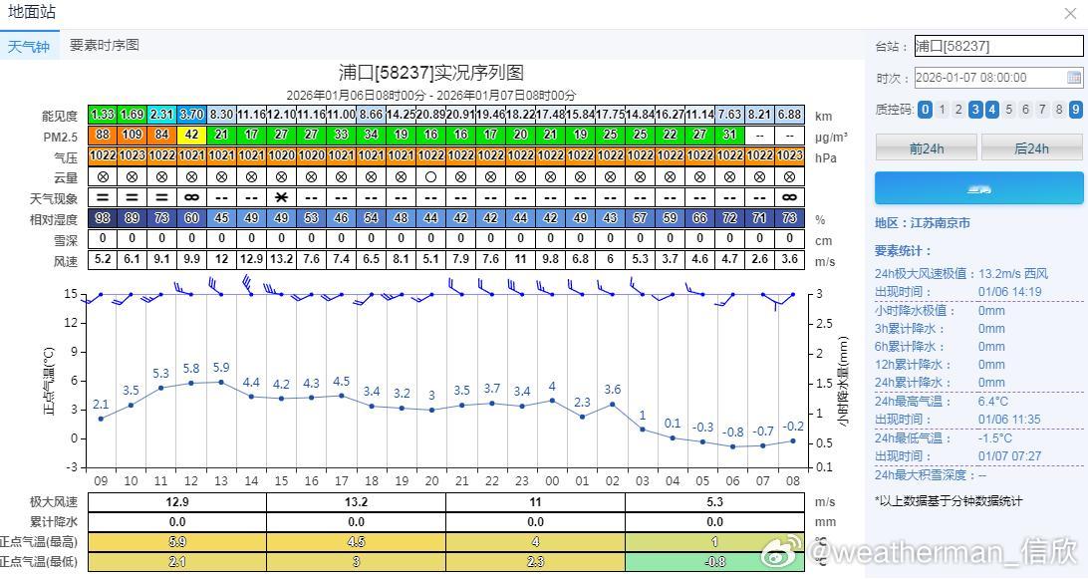The width and height of the screenshot is (1088, 579).
Task: Click the fog symbol under visibility 2.31
Action: tap(161, 198)
